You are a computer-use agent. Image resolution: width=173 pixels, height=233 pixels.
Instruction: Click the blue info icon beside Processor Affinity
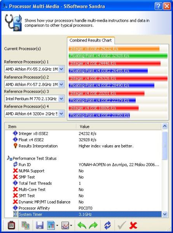tap(15, 208)
